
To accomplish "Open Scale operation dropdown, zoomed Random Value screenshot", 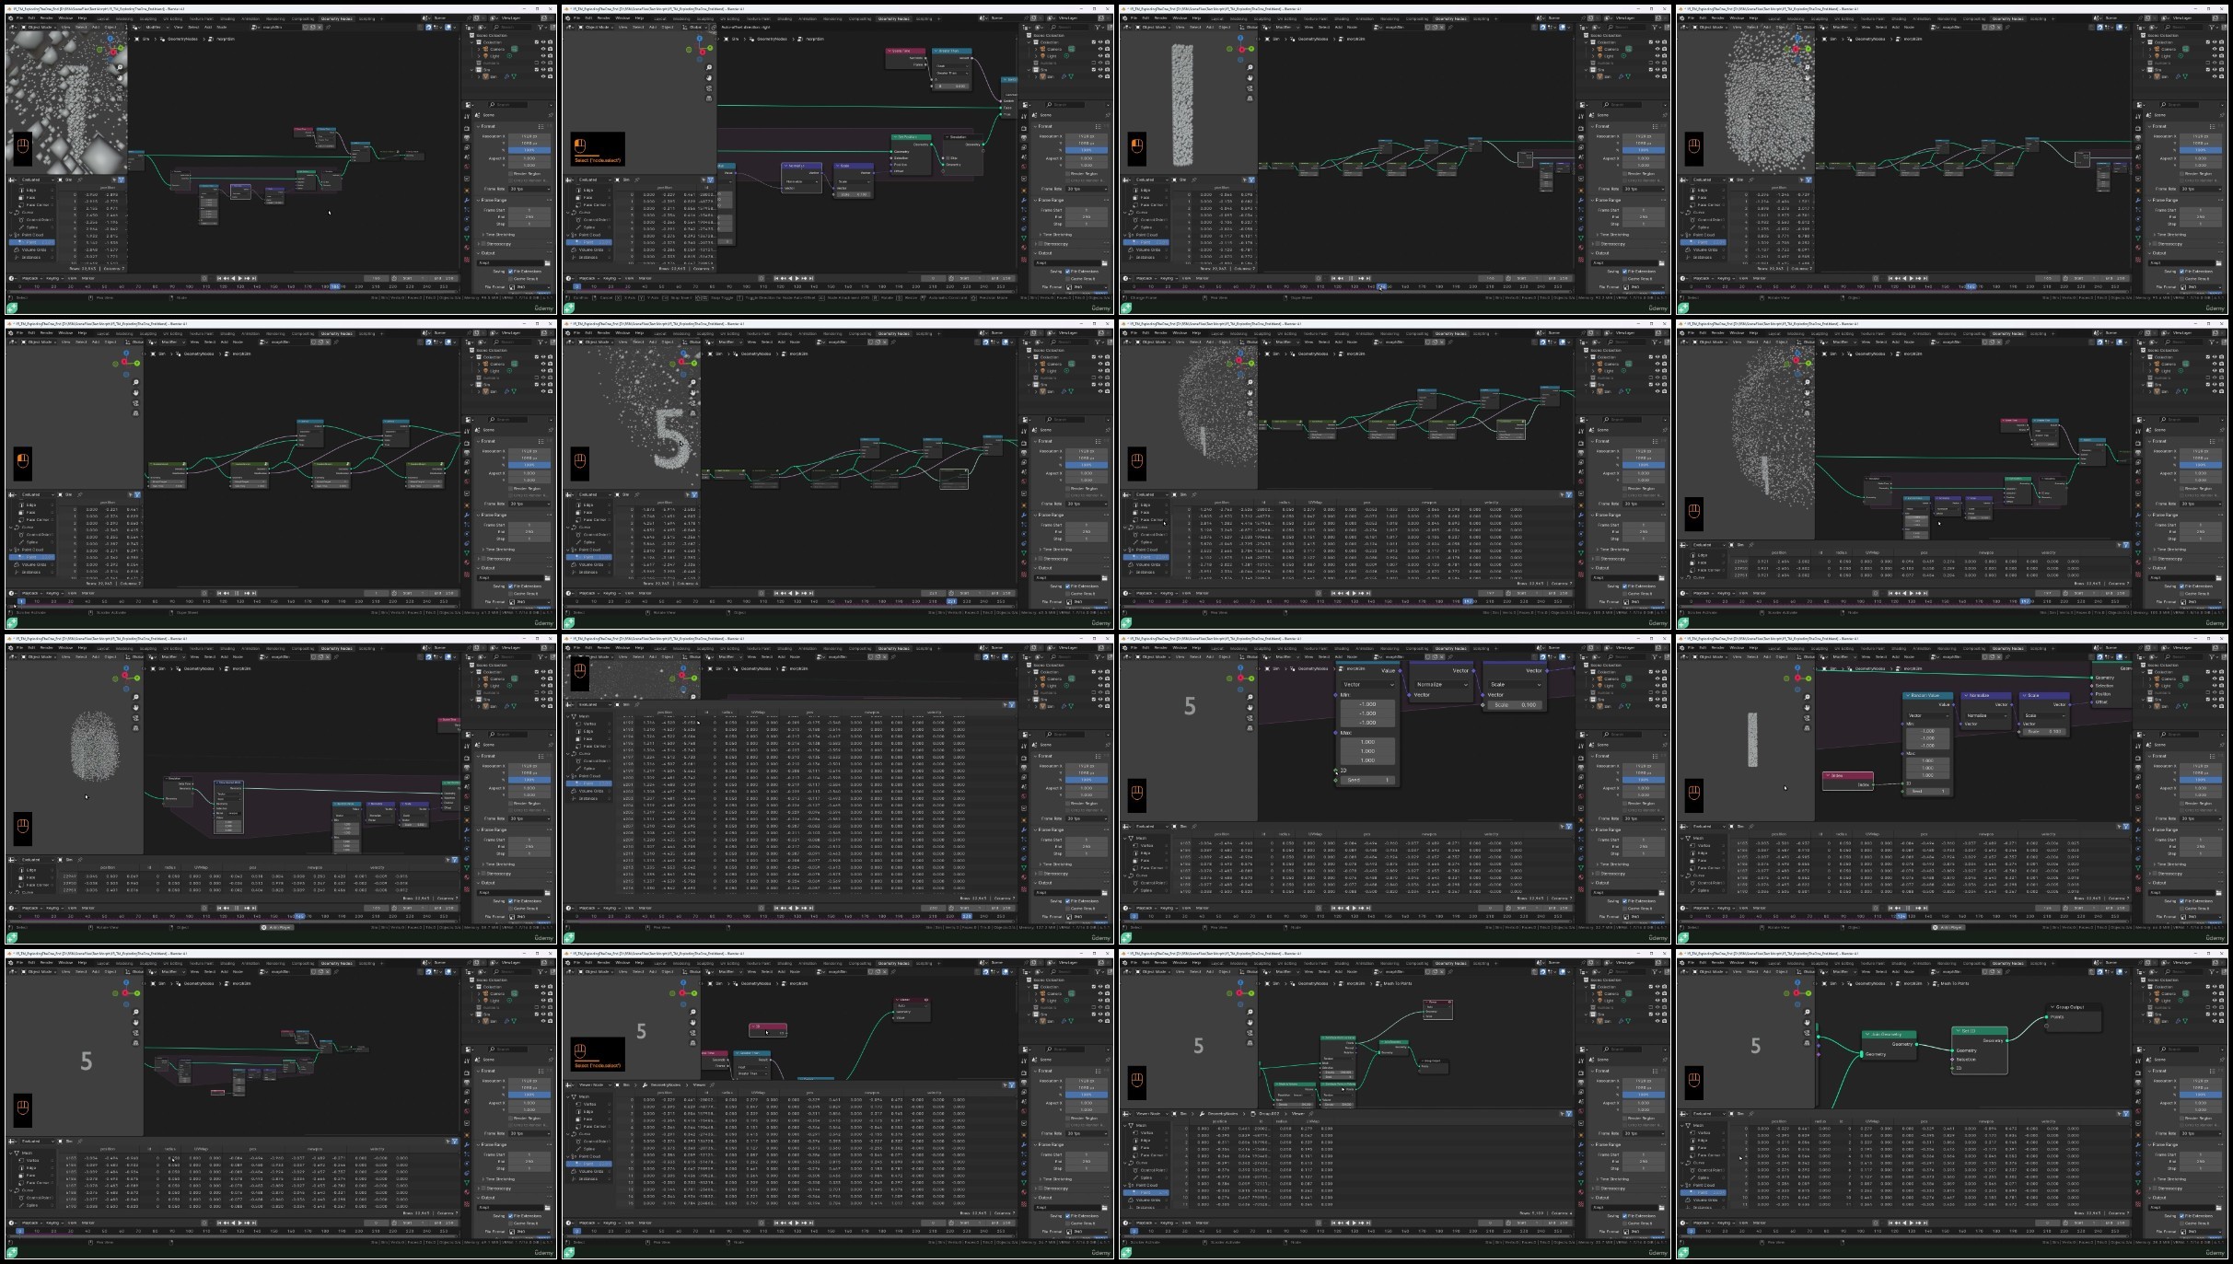I will tap(1515, 684).
